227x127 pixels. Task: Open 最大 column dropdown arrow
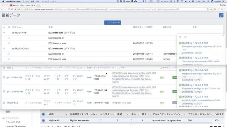[x=149, y=114]
